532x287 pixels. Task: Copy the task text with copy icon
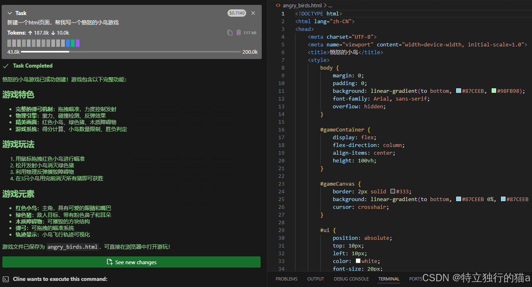230,33
